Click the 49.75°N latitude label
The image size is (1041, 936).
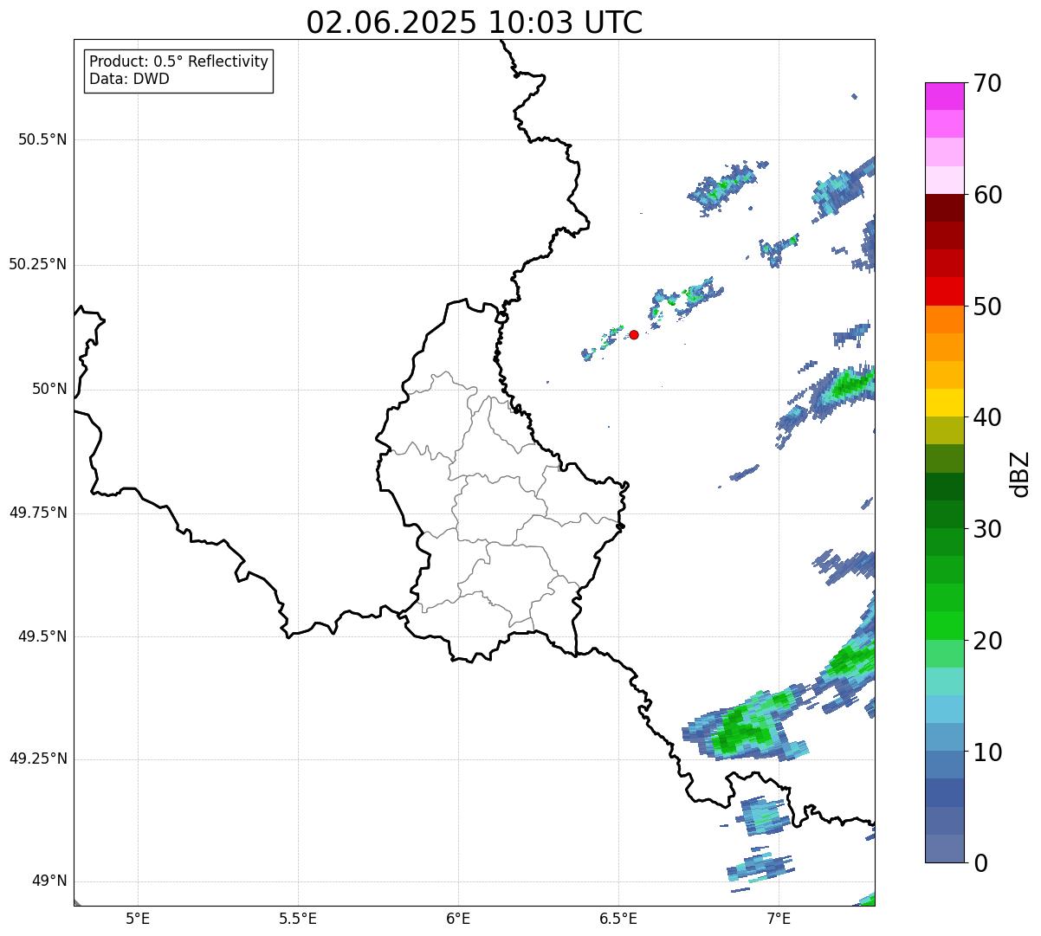38,513
